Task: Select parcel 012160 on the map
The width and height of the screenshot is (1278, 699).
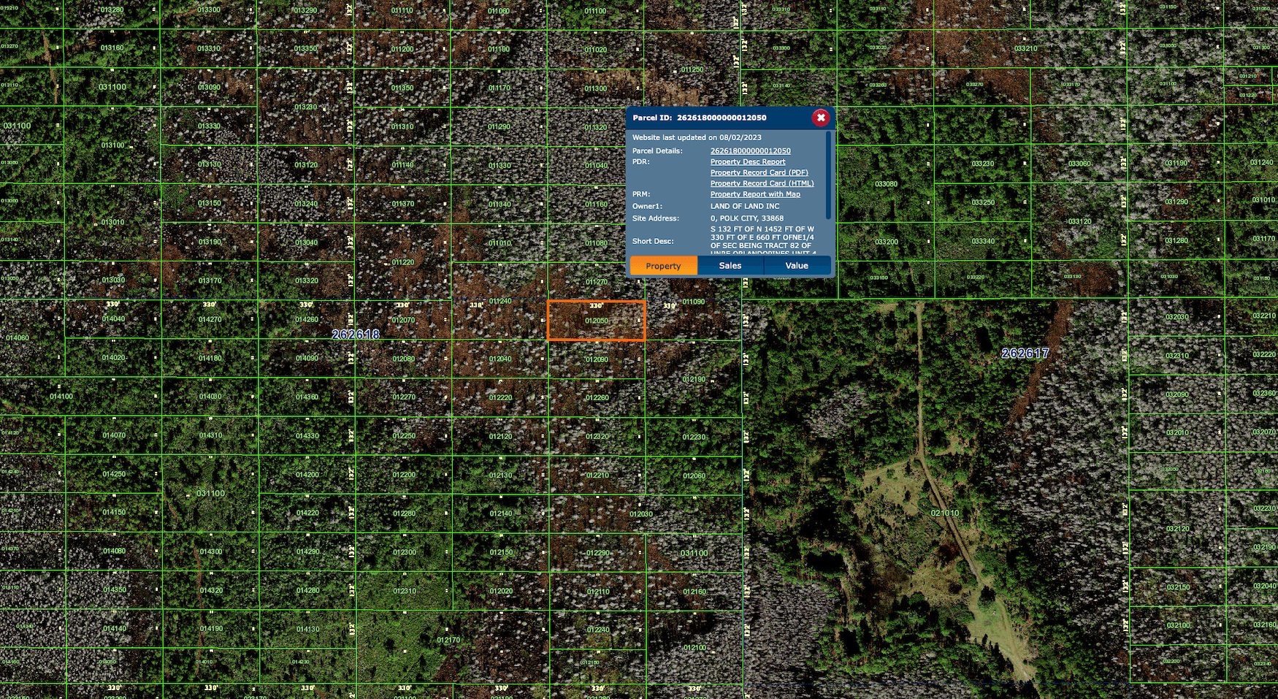Action: coord(694,591)
